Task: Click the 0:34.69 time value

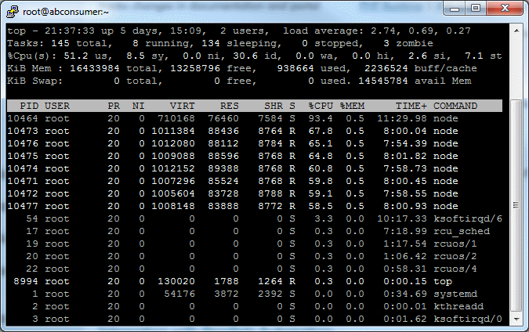Action: 405,294
